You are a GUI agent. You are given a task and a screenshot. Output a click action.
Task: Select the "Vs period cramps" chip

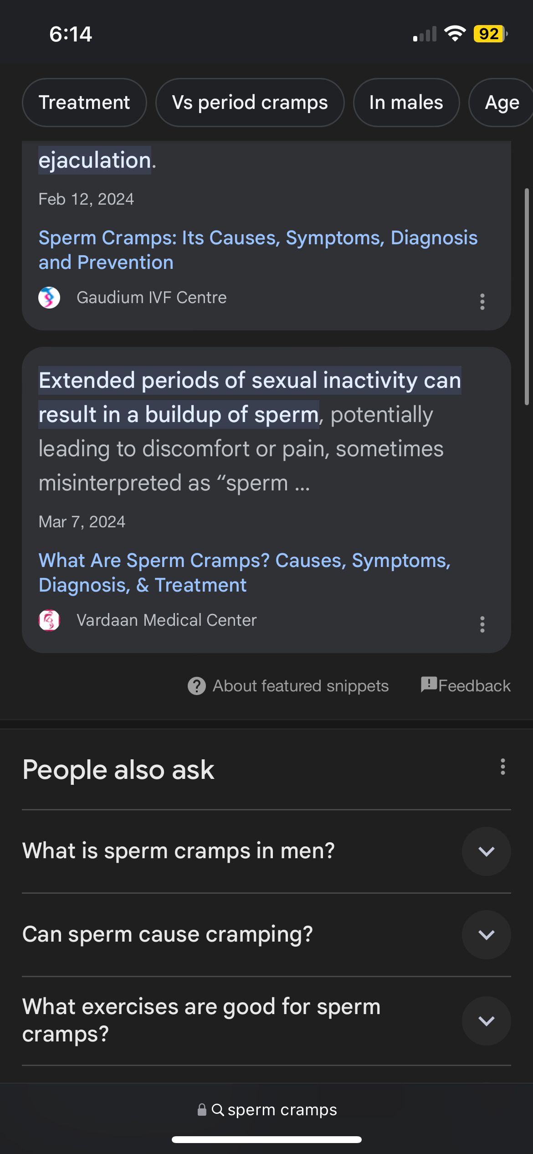point(250,103)
